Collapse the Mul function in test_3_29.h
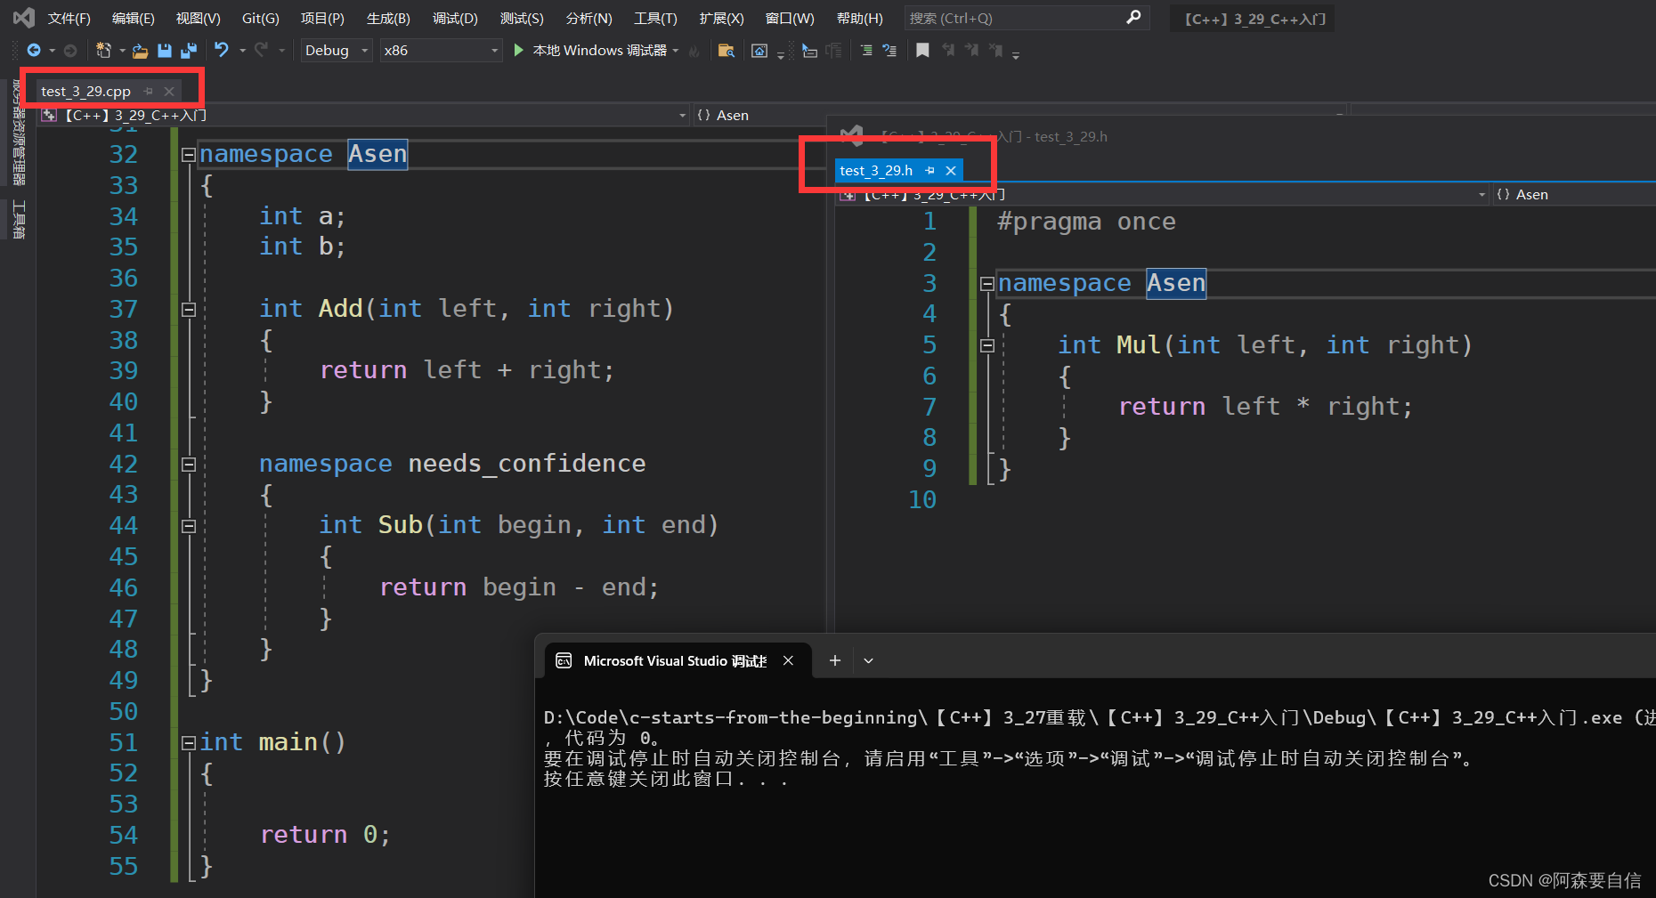This screenshot has height=898, width=1656. tap(987, 346)
